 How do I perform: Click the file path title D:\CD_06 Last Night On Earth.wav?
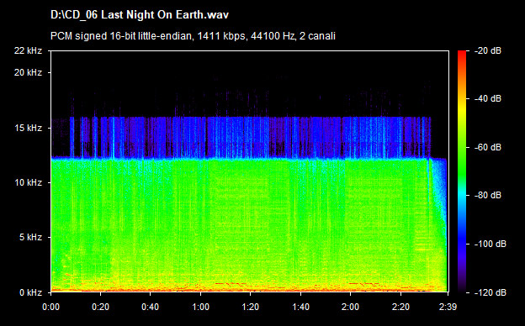(x=140, y=15)
